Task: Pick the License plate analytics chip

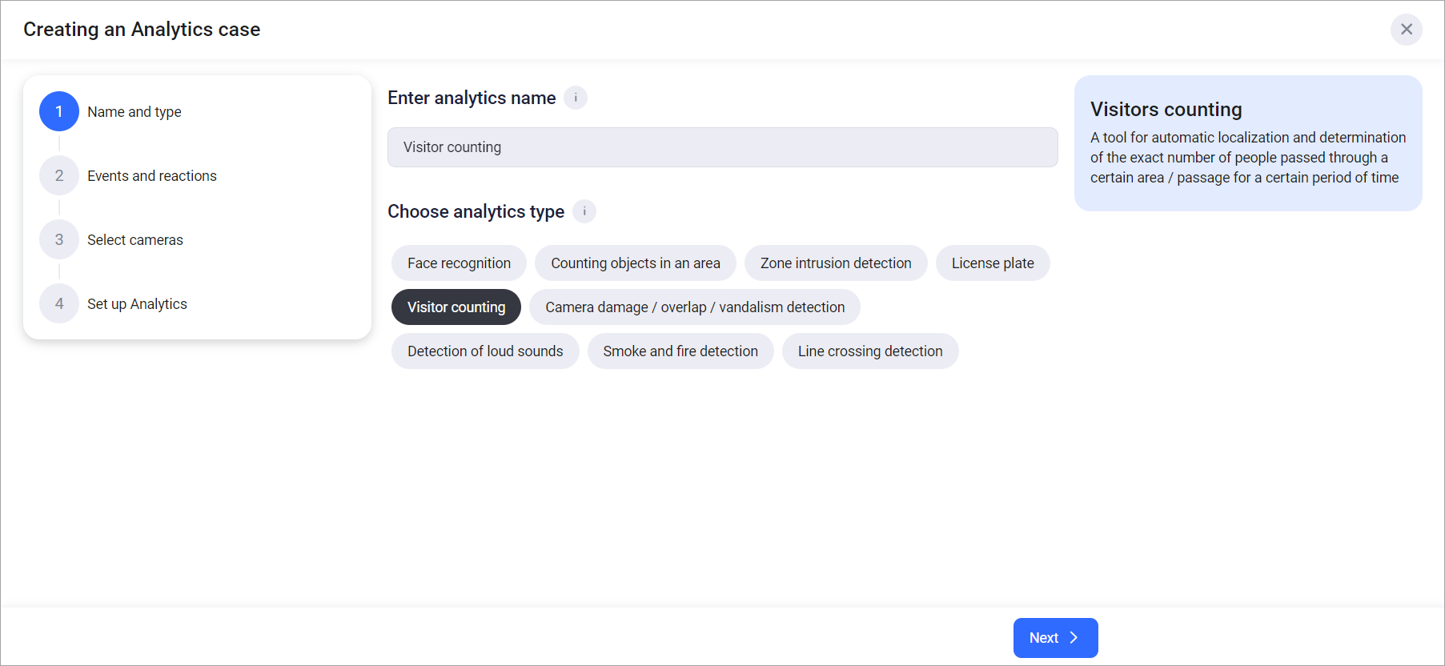Action: (992, 263)
